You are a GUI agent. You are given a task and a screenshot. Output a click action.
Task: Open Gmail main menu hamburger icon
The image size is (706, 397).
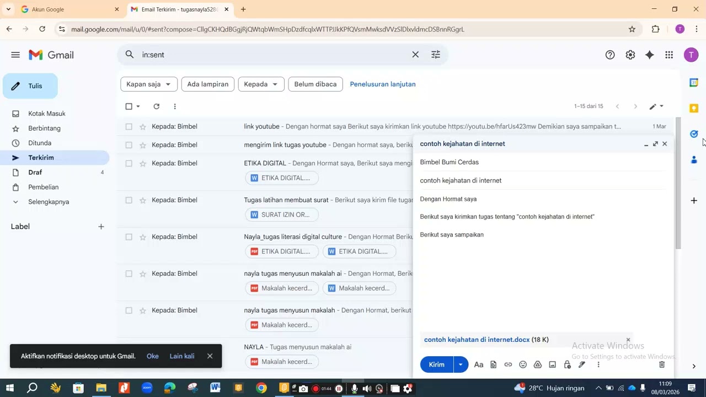click(x=15, y=55)
